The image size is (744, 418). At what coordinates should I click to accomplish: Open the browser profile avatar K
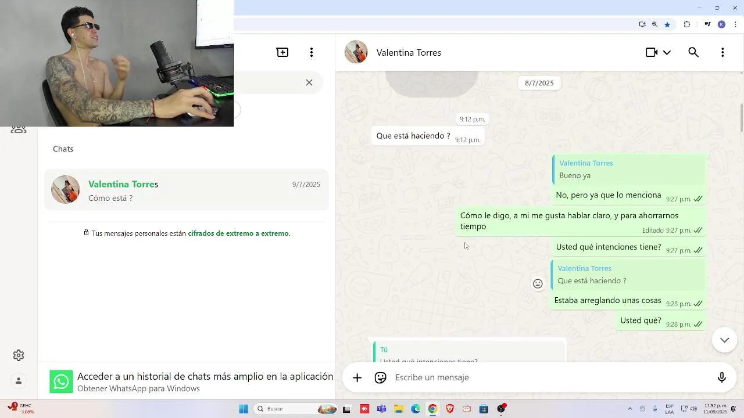coord(721,24)
